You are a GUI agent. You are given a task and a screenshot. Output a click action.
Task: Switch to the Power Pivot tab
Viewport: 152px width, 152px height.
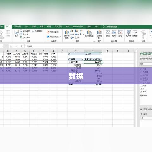[x=78, y=27]
